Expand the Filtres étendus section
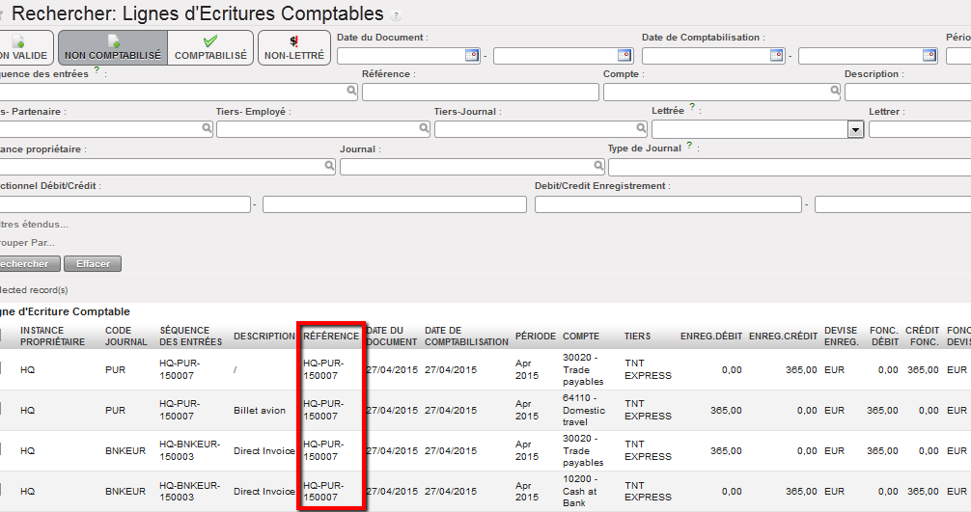Image resolution: width=971 pixels, height=512 pixels. click(34, 224)
